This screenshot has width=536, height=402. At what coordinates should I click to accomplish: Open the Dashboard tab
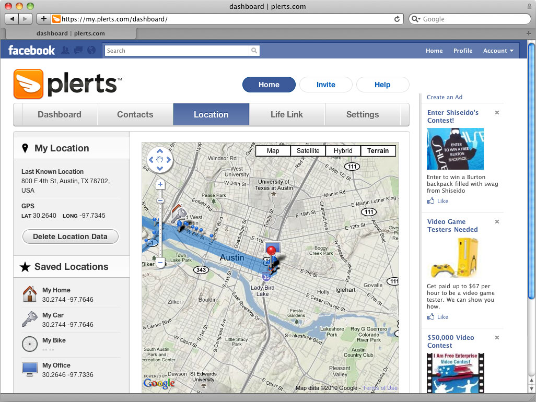[60, 114]
